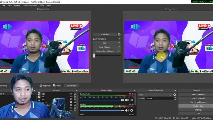Hide the live source
This screenshot has height=120, width=213.
[x=71, y=96]
